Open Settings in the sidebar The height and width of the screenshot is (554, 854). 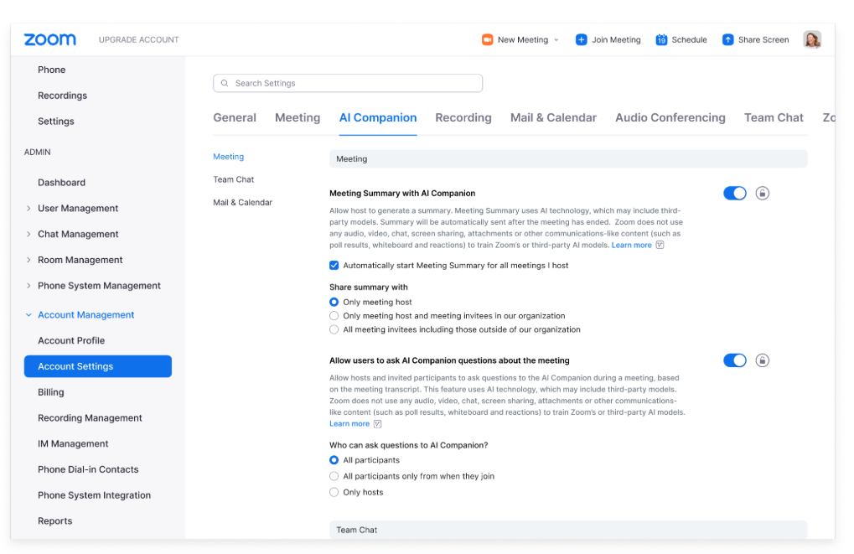tap(55, 122)
